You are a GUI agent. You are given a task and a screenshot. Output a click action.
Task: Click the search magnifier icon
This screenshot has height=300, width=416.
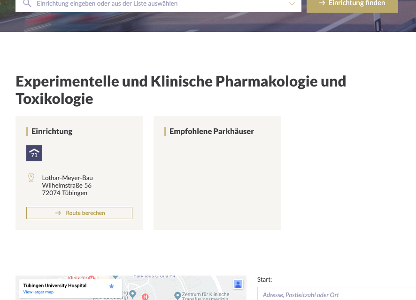(x=27, y=3)
